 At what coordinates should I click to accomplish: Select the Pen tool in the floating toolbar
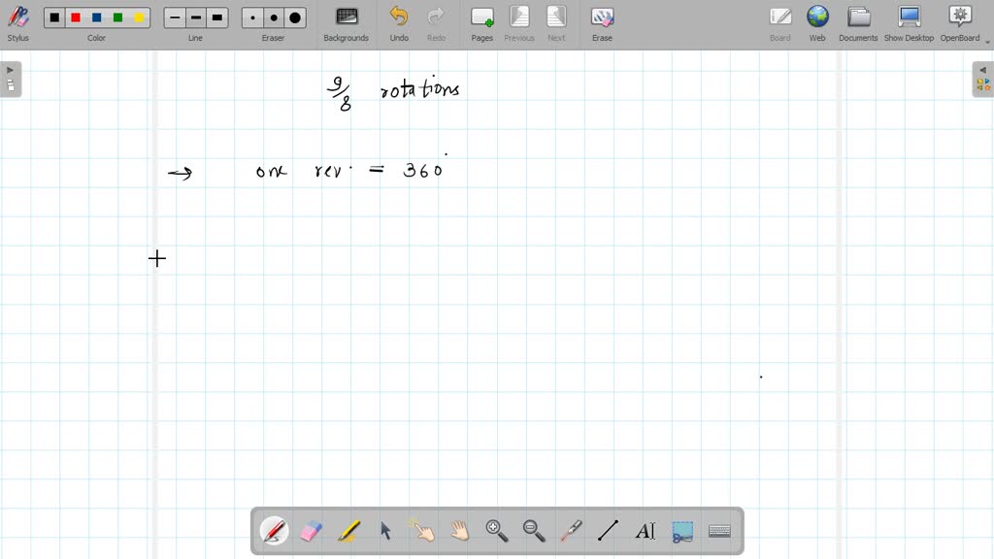tap(274, 530)
